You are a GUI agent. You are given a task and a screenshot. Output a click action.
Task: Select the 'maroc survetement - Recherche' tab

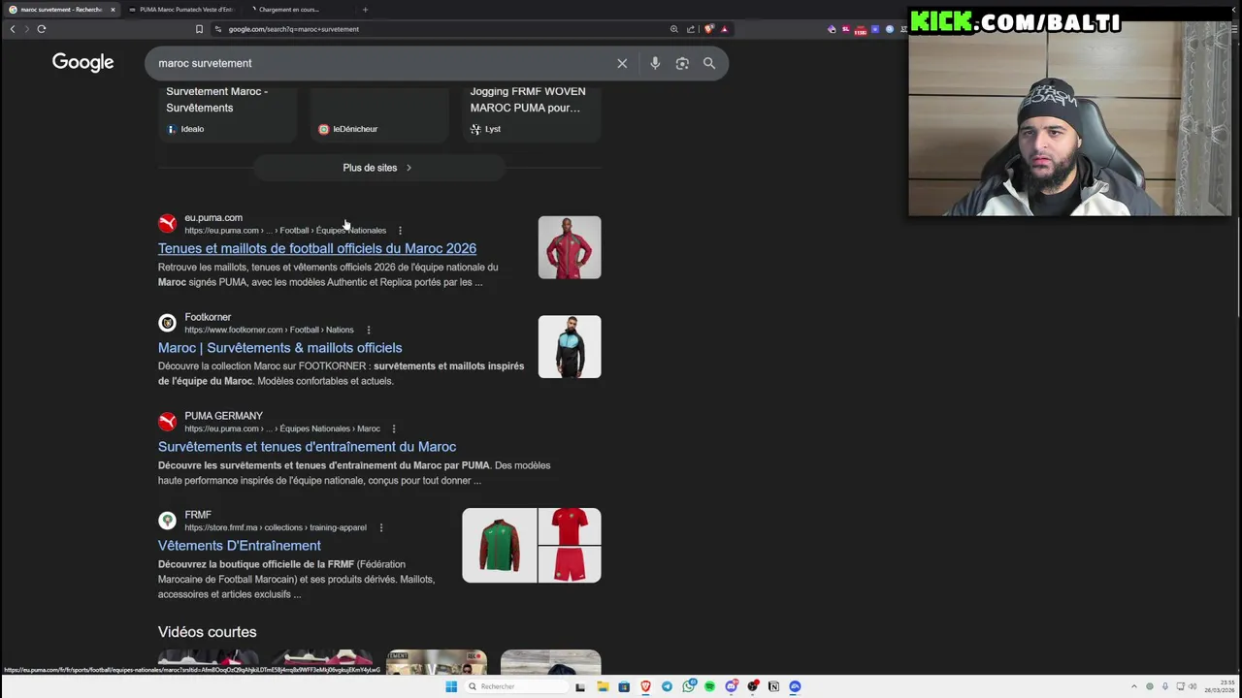[x=60, y=10]
